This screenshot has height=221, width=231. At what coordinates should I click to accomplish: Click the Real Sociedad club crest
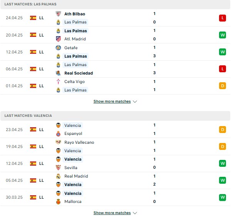[x=59, y=73]
